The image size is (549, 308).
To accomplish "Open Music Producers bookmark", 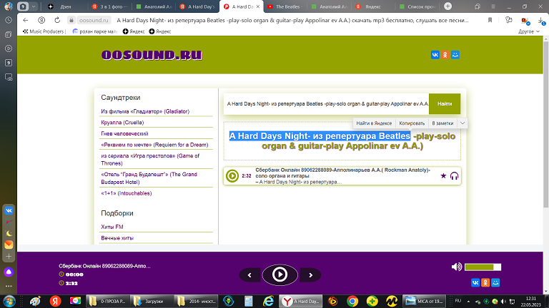I will [44, 31].
